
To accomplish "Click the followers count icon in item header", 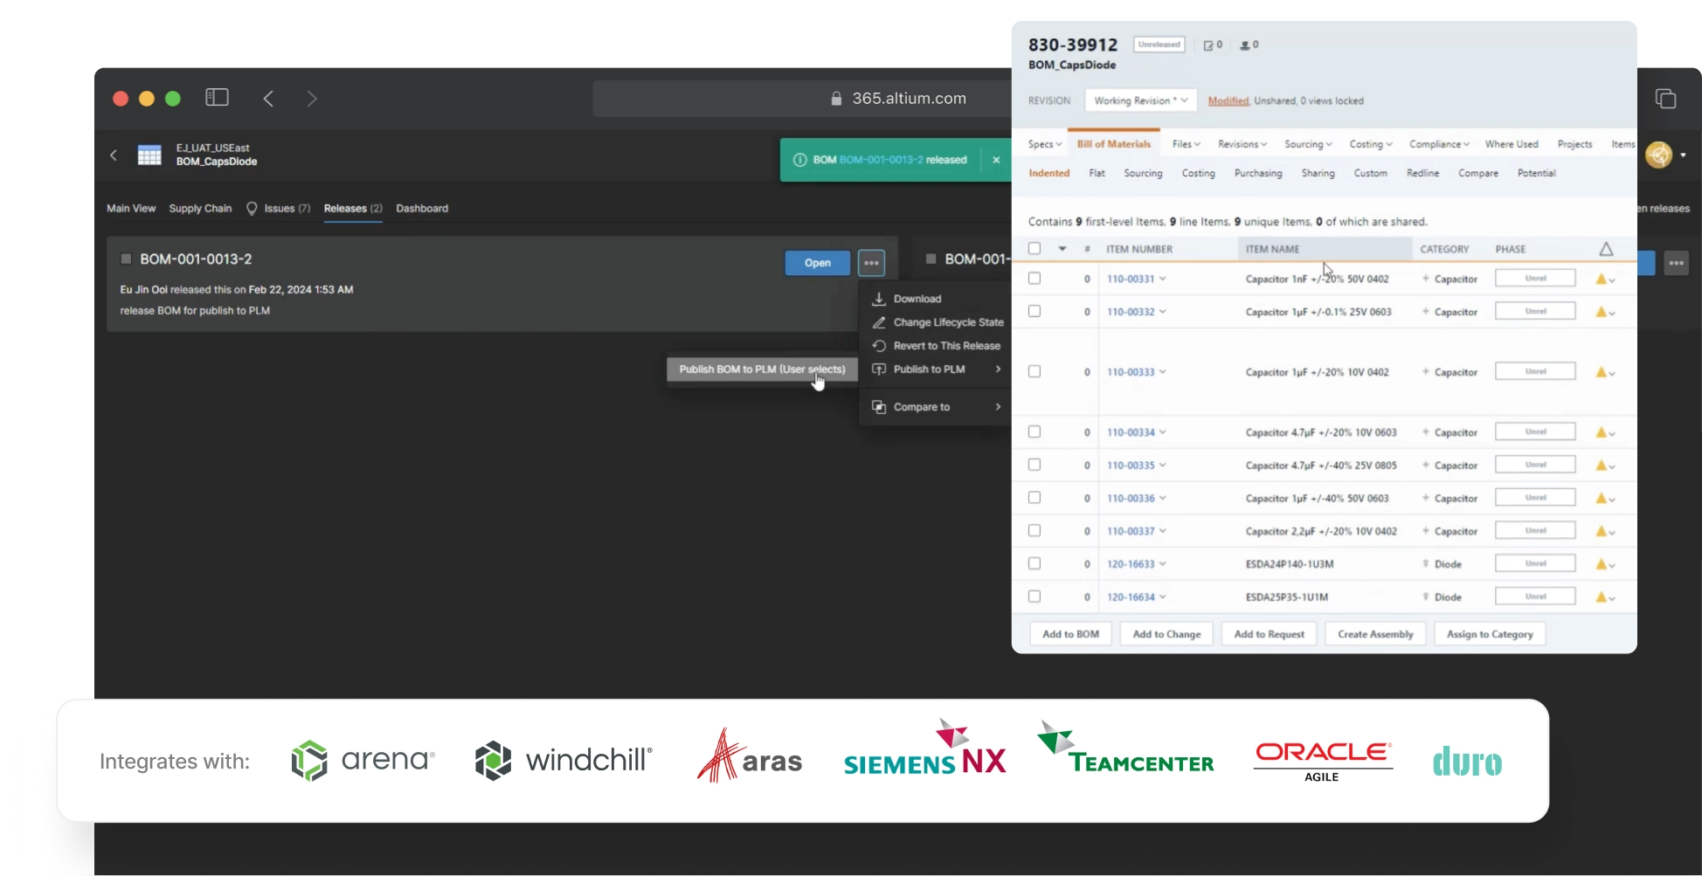I will [1249, 45].
